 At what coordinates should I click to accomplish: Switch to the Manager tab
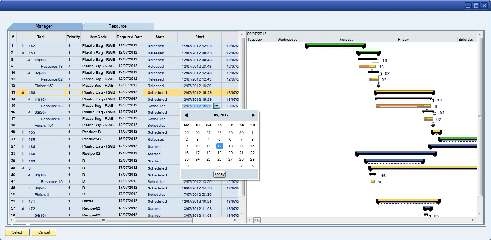point(44,26)
